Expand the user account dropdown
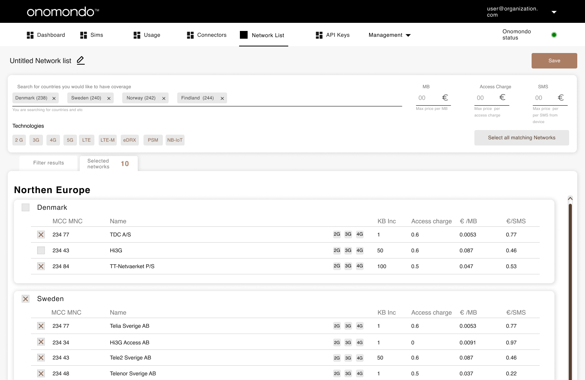585x380 pixels. [x=554, y=12]
